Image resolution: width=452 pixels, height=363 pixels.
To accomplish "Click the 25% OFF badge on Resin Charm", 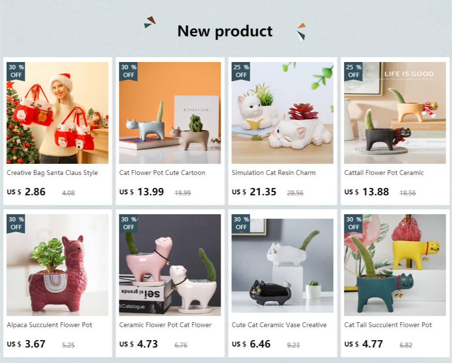I will (x=241, y=71).
